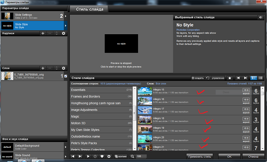
Task: Click the 'Применить стиль' button
Action: click(199, 156)
